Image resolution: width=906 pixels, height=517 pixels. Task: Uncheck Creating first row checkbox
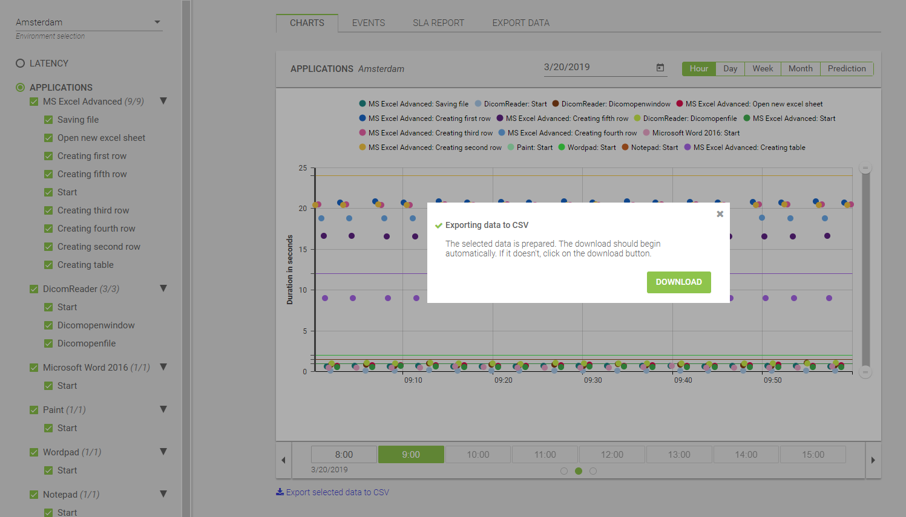click(48, 156)
